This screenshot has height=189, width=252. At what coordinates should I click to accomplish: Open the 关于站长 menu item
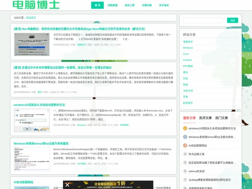(164, 5)
